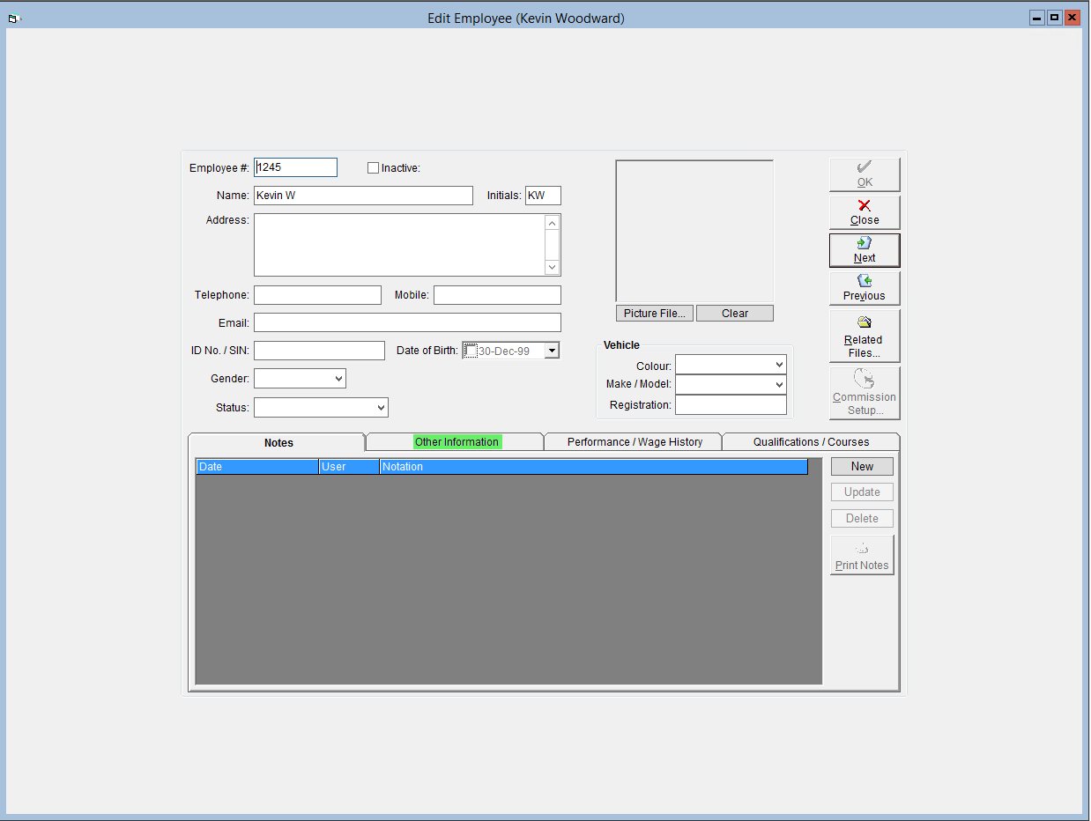Screen dimensions: 1091x821
Task: Click the Address scrollbar down arrow
Action: point(553,267)
